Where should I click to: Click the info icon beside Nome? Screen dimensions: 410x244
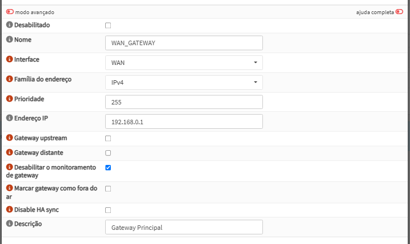pos(10,39)
